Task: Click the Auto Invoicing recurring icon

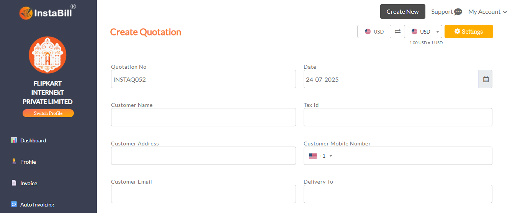Action: (14, 204)
